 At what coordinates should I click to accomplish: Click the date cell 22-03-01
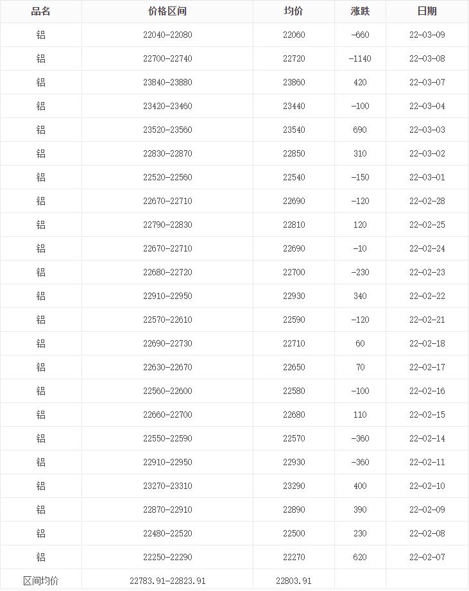[427, 178]
